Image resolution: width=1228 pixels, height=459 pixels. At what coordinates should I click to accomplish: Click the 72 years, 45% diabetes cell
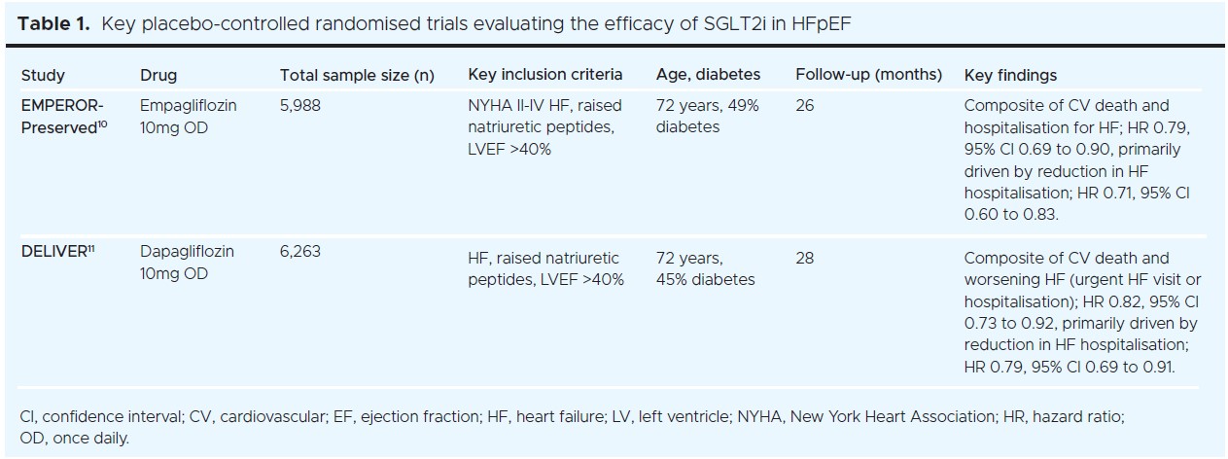705,268
